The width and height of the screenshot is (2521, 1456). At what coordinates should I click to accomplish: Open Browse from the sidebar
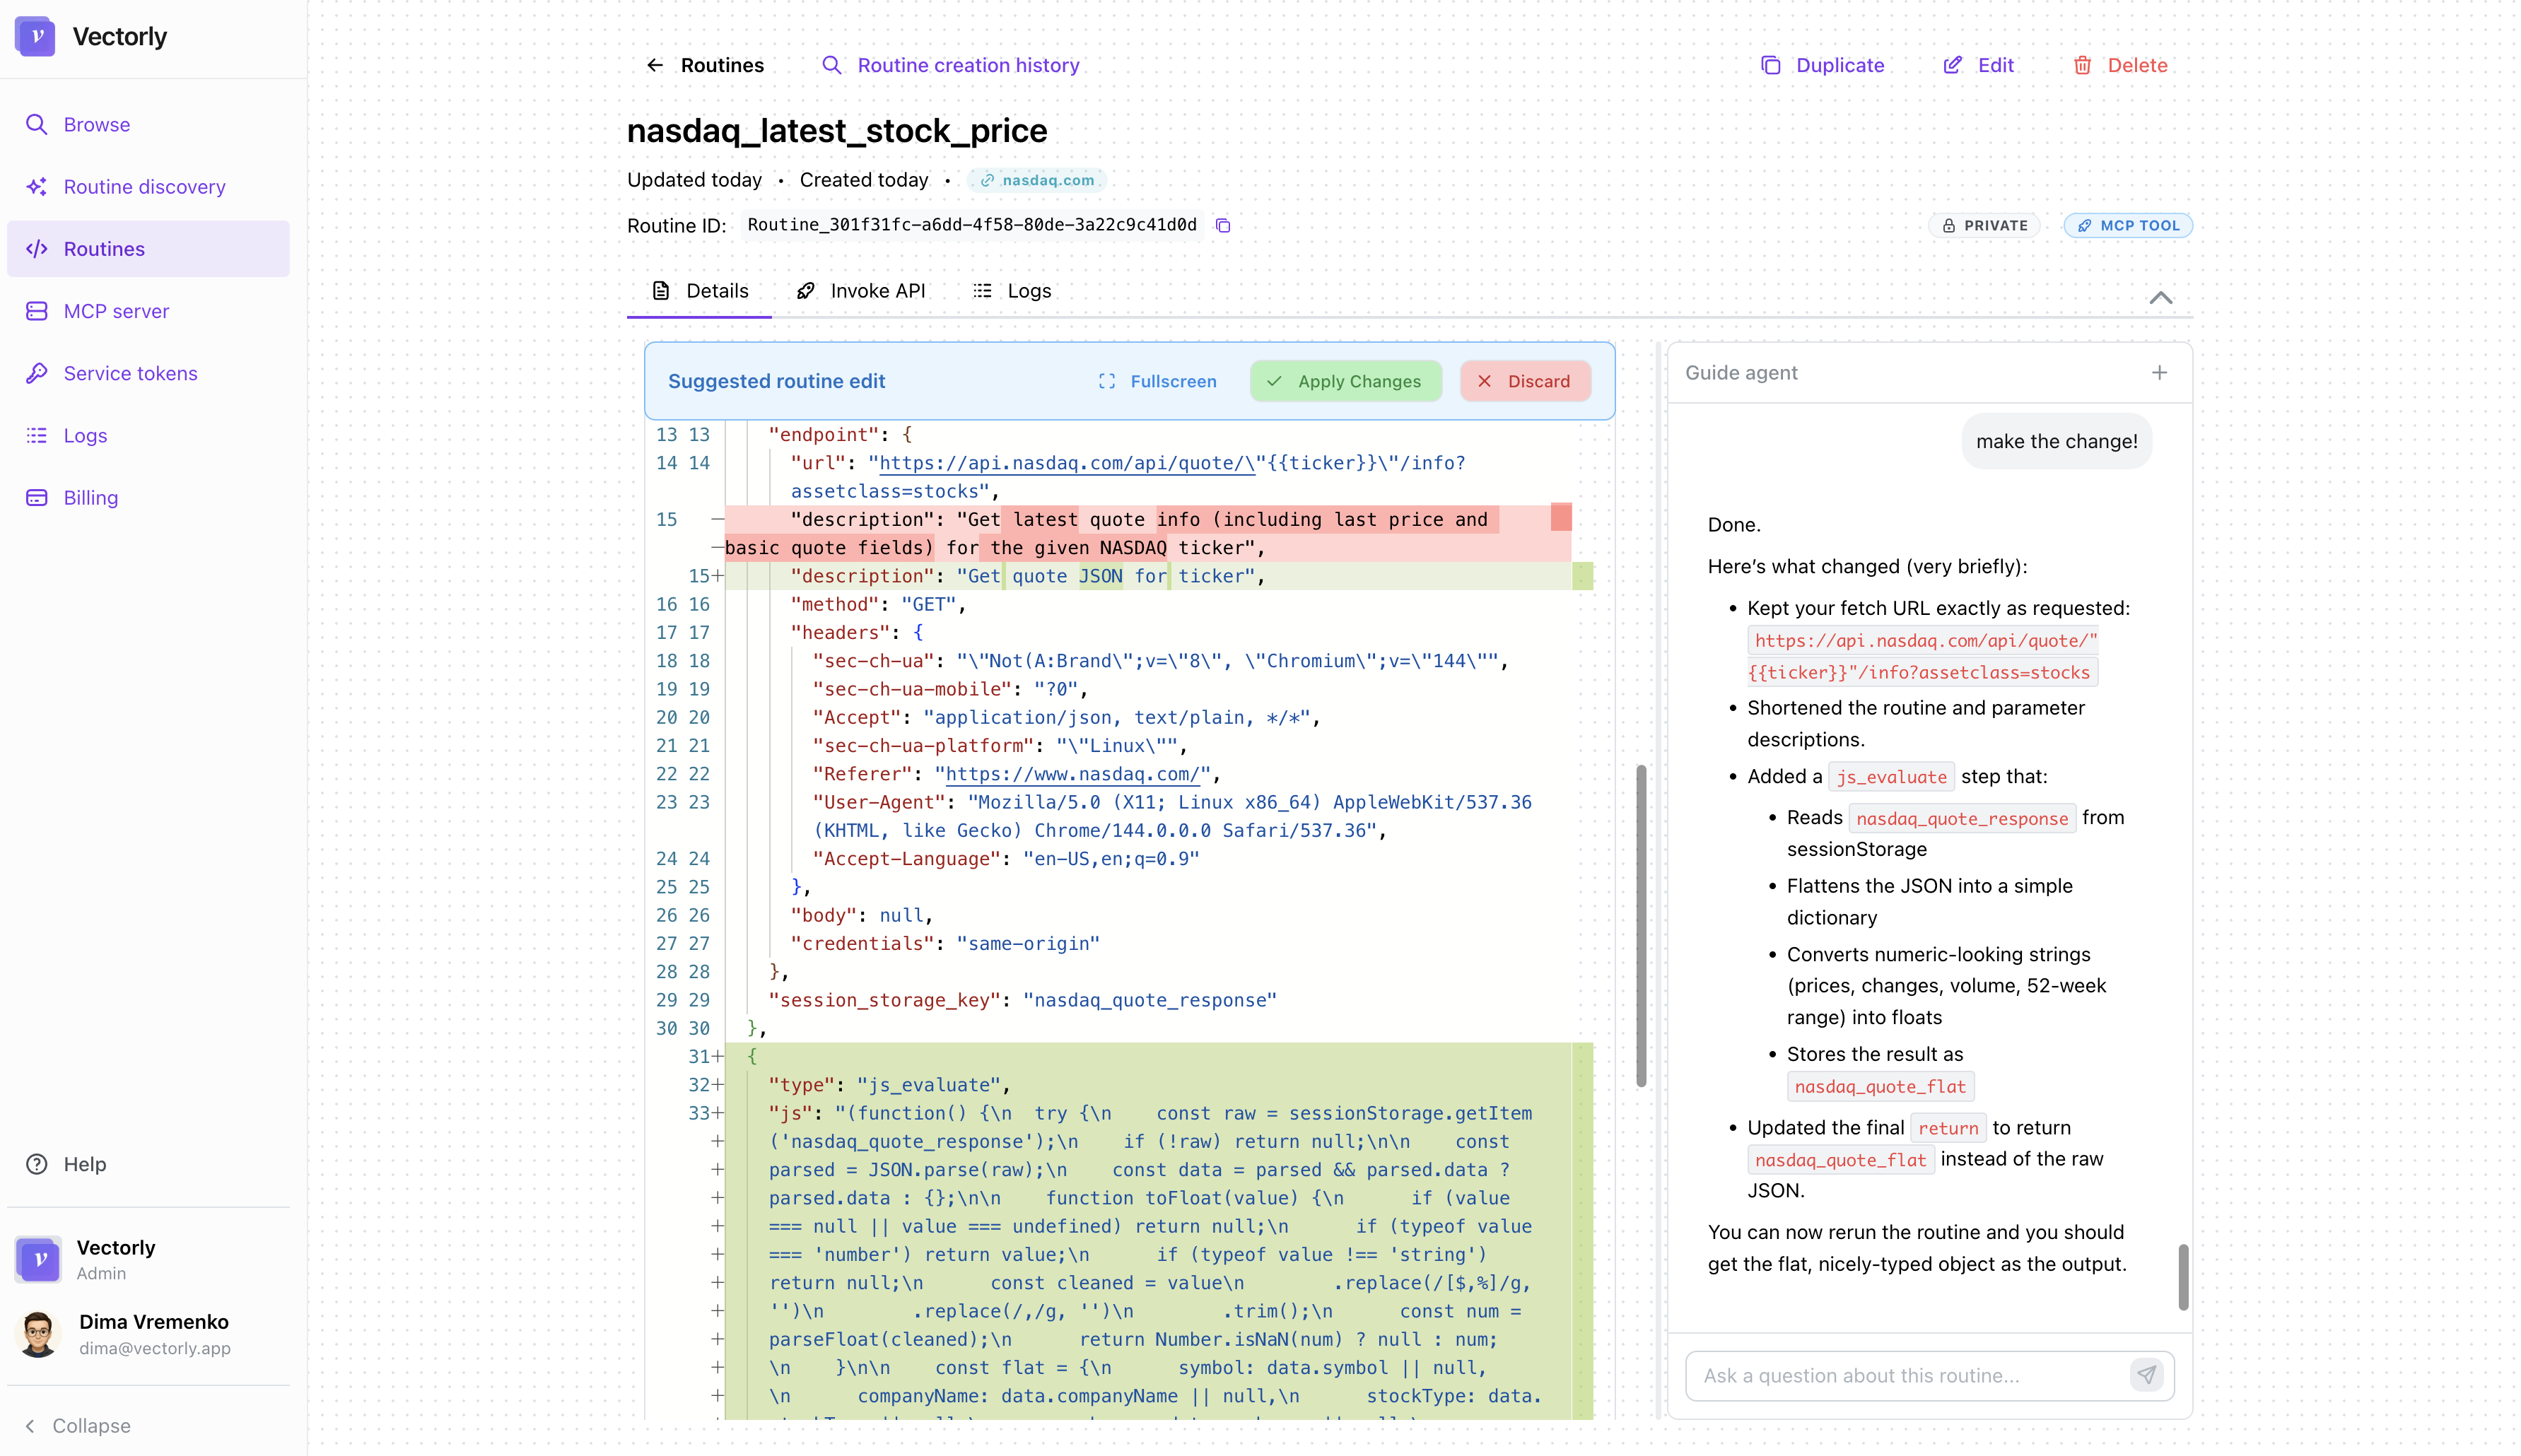(x=96, y=124)
